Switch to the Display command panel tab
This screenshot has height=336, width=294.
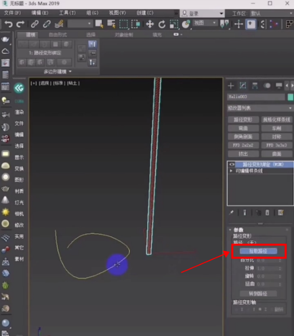pyautogui.click(x=279, y=86)
